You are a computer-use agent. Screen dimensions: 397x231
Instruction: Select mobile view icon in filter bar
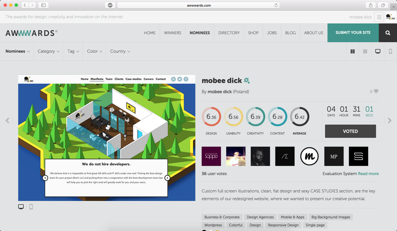390,51
